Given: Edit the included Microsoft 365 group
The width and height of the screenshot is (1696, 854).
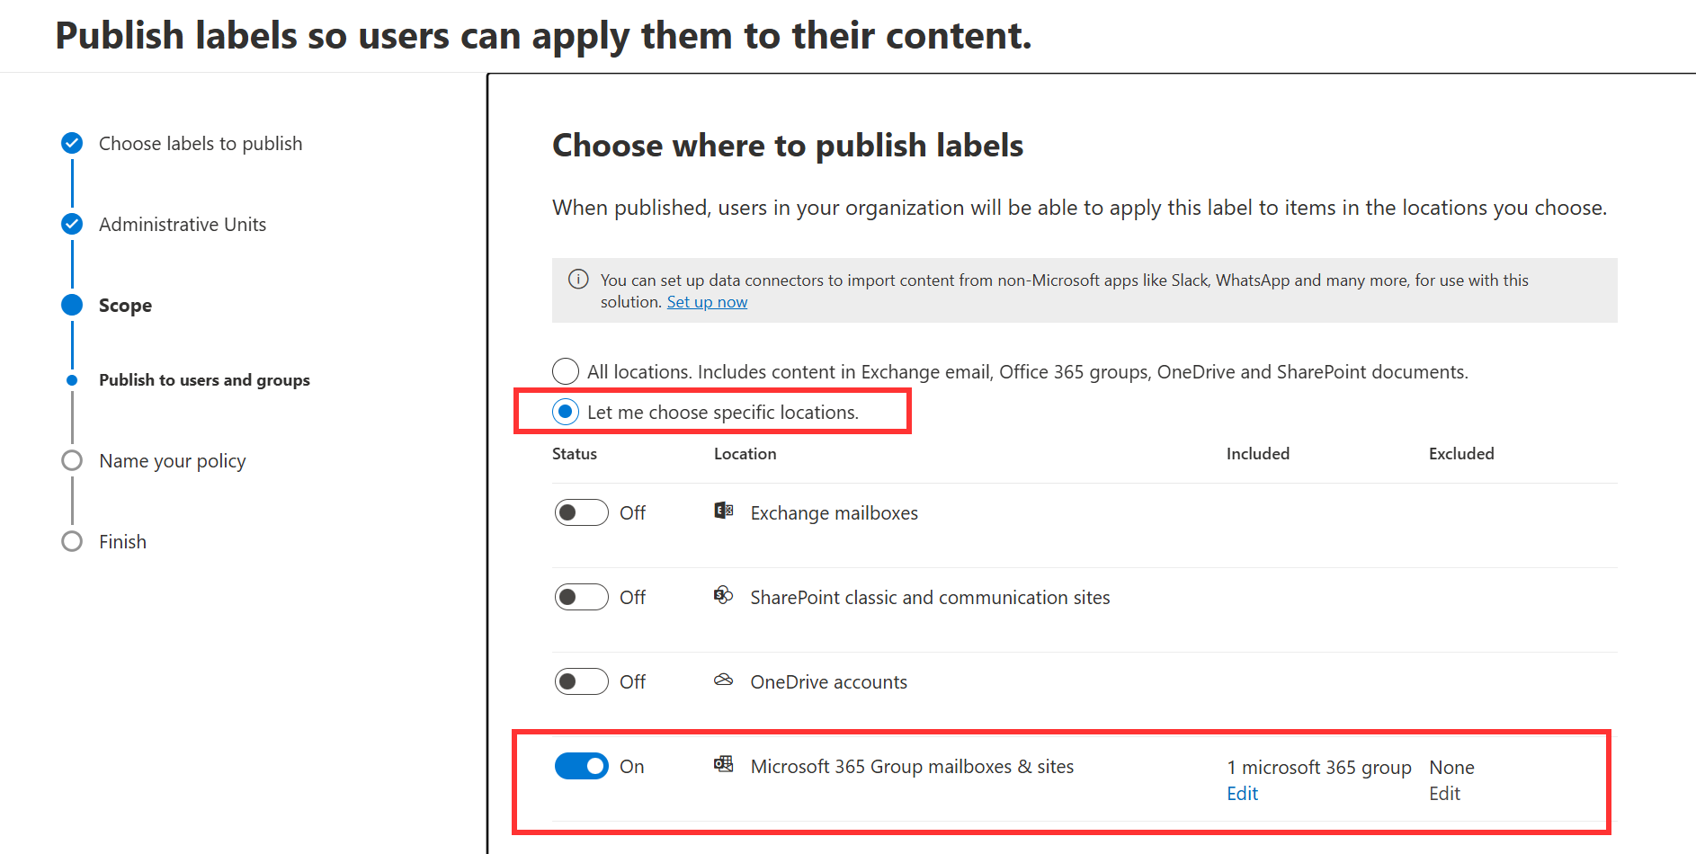Looking at the screenshot, I should point(1242,793).
